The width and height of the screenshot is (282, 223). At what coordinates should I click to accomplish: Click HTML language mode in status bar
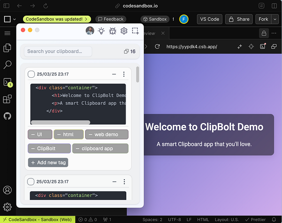point(203,220)
